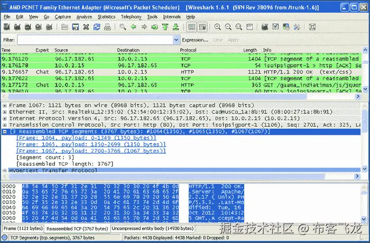Screen dimensions: 370x243
Task: Select the GET /gaama_indiatimes packet row
Action: [181, 85]
